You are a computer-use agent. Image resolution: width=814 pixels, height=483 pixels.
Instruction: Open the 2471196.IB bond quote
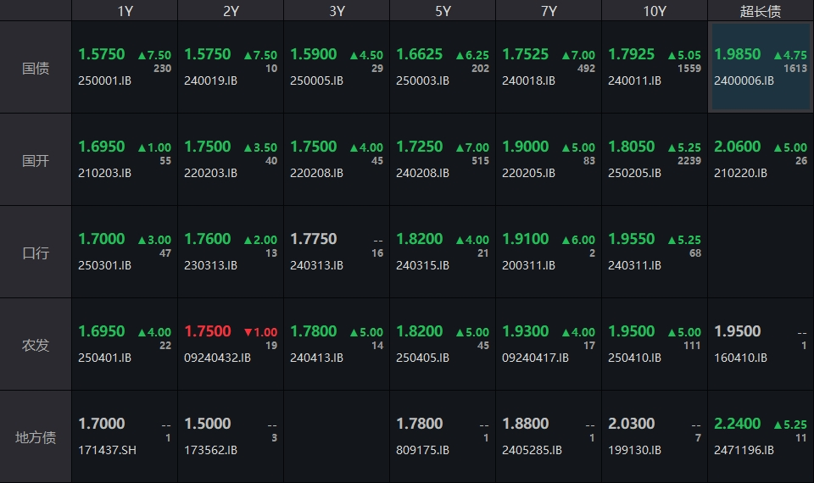click(761, 437)
